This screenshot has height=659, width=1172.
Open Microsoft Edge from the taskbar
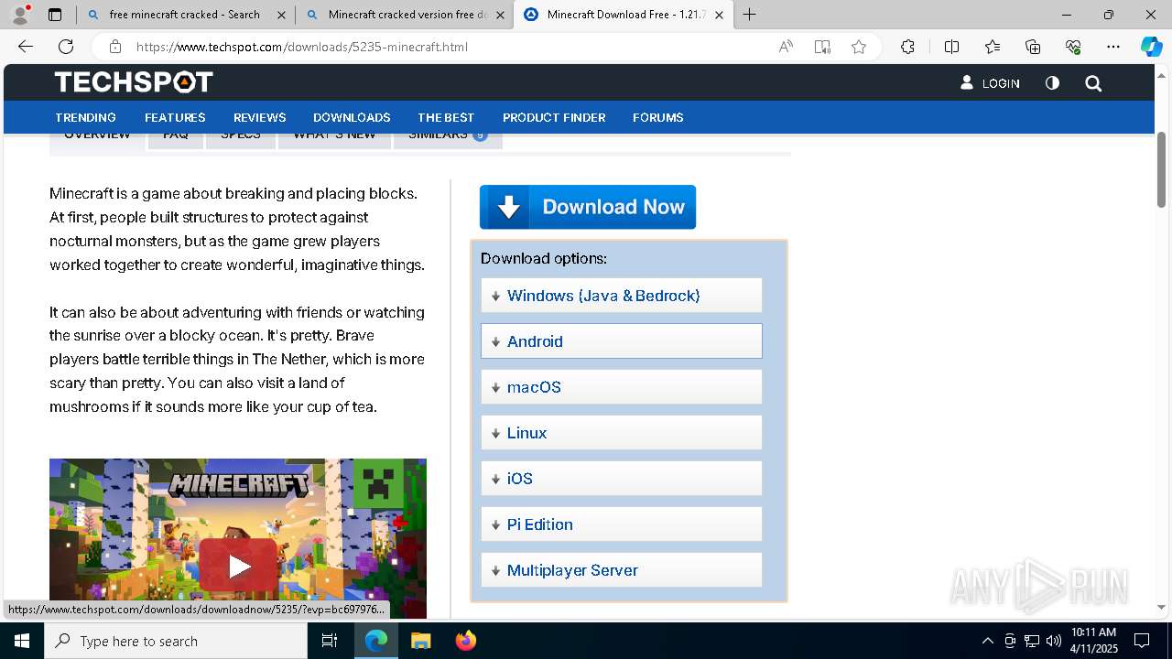(376, 641)
